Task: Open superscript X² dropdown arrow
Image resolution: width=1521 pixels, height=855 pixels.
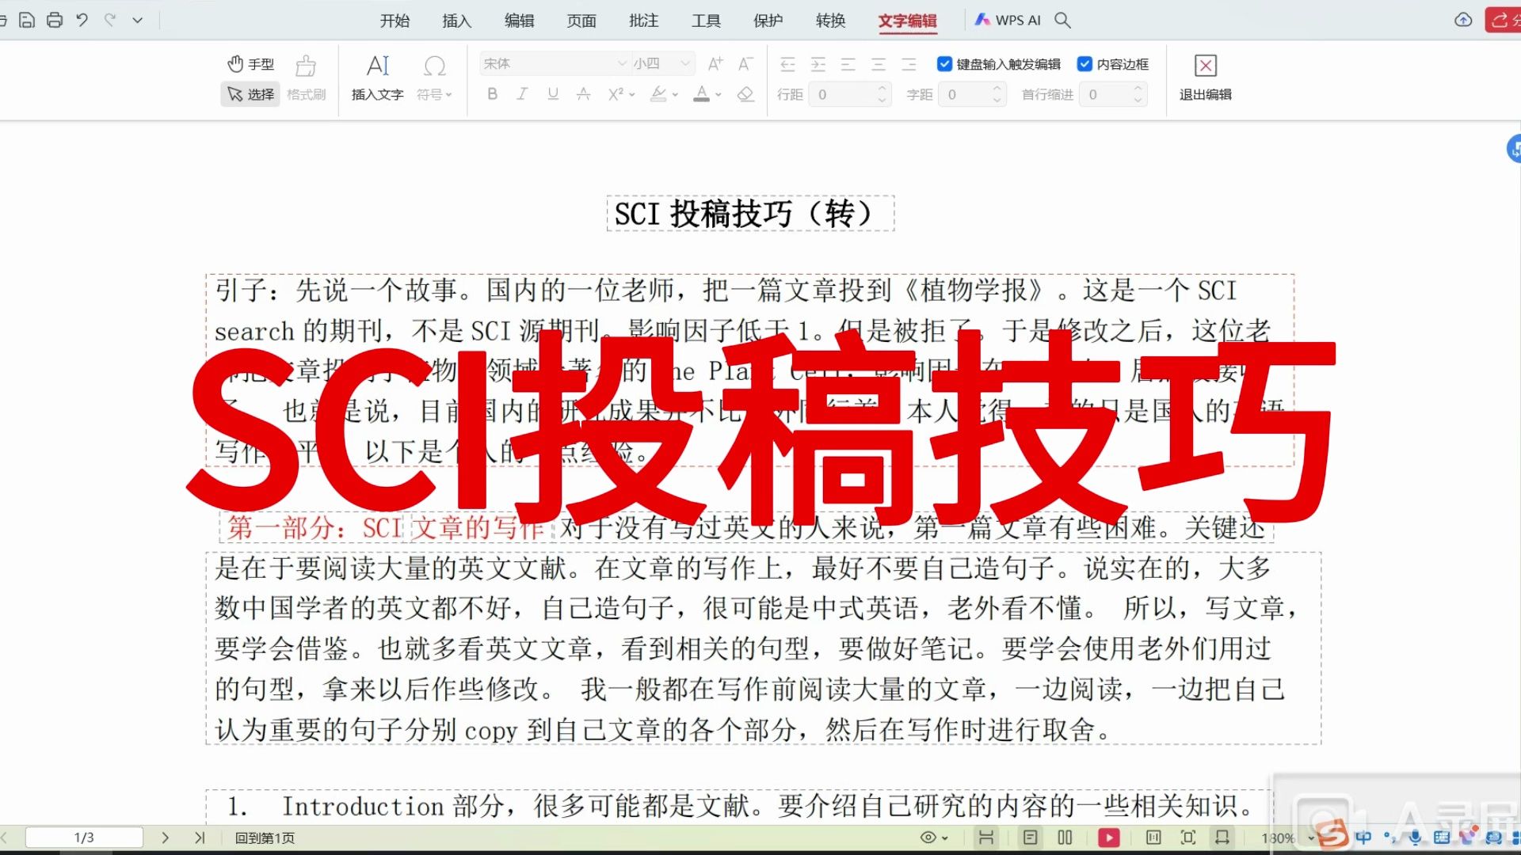Action: point(632,94)
